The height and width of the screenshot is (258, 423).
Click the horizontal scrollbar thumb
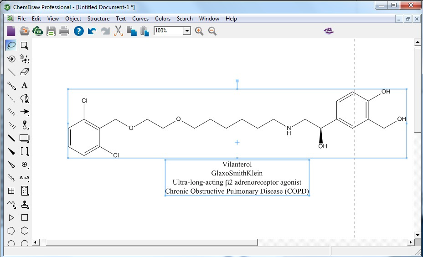pos(150,242)
